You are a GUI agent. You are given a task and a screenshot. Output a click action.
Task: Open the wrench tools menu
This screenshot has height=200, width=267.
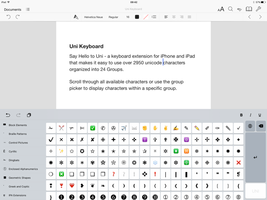coord(258,9)
